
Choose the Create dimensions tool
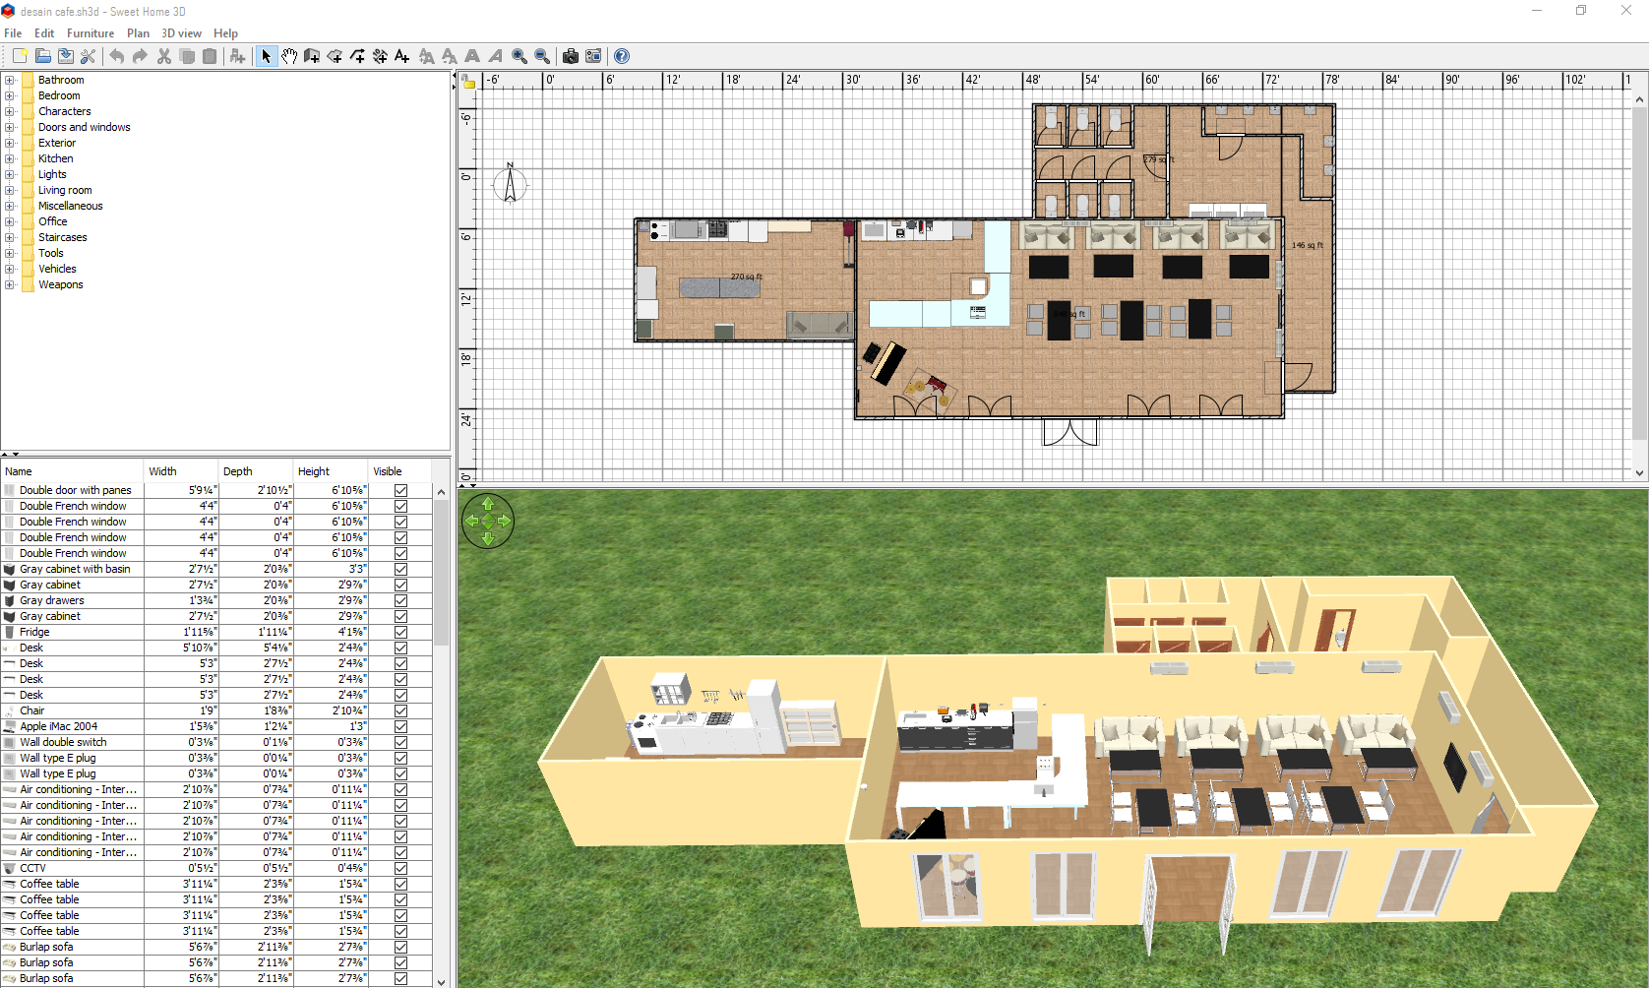tap(380, 56)
